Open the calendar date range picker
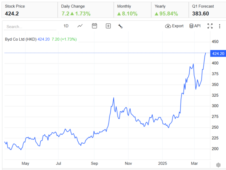226x170 pixels. pos(95,26)
